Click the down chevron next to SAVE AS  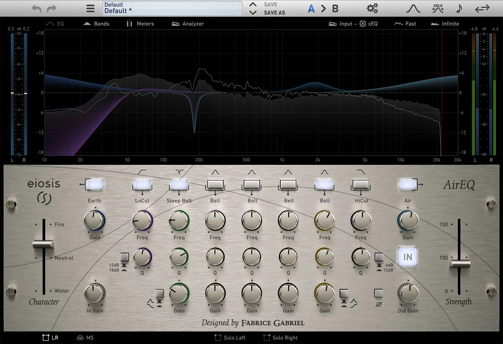pyautogui.click(x=253, y=12)
